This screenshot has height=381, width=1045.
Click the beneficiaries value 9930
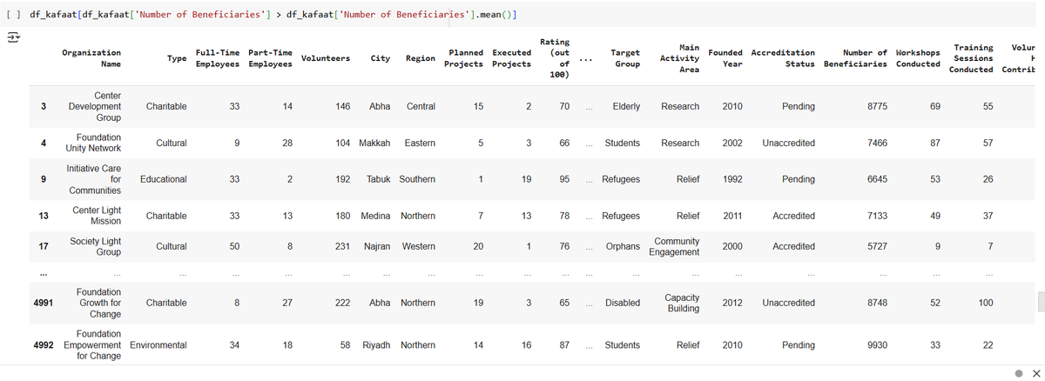click(878, 345)
